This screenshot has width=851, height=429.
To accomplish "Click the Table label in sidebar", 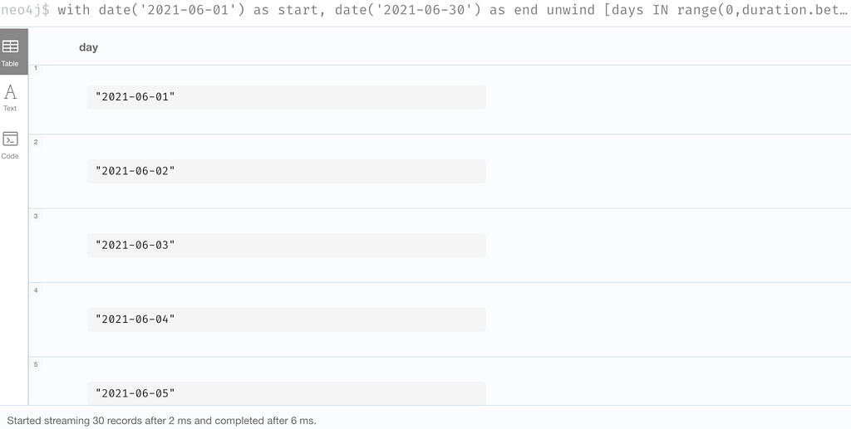I will pyautogui.click(x=10, y=63).
